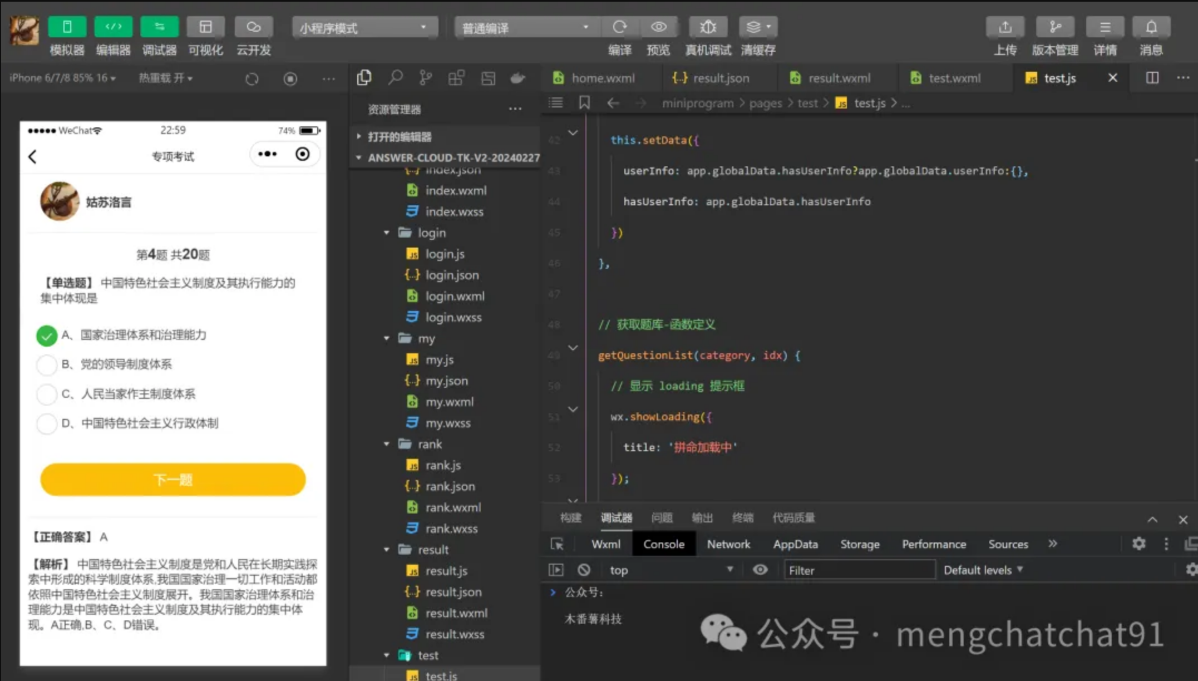Click the split editor icon
This screenshot has height=681, width=1198.
(x=1152, y=78)
